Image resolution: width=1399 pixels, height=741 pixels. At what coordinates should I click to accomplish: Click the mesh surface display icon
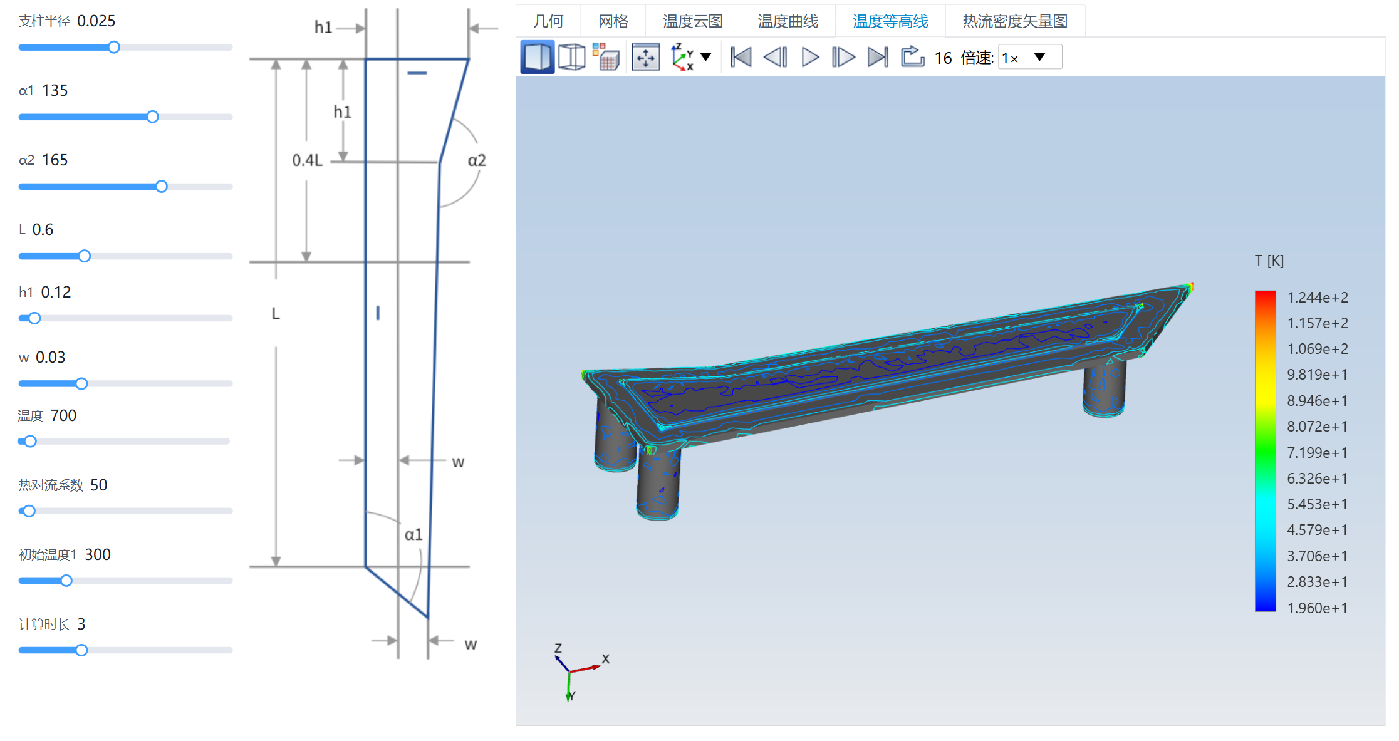[x=606, y=57]
